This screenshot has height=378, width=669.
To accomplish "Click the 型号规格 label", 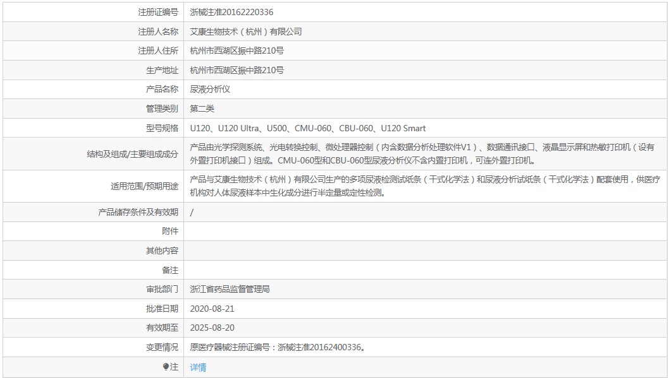I will [162, 128].
